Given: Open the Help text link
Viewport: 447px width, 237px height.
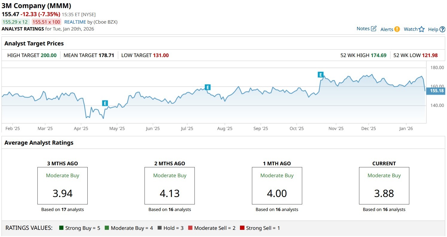Looking at the screenshot, I should [x=433, y=29].
